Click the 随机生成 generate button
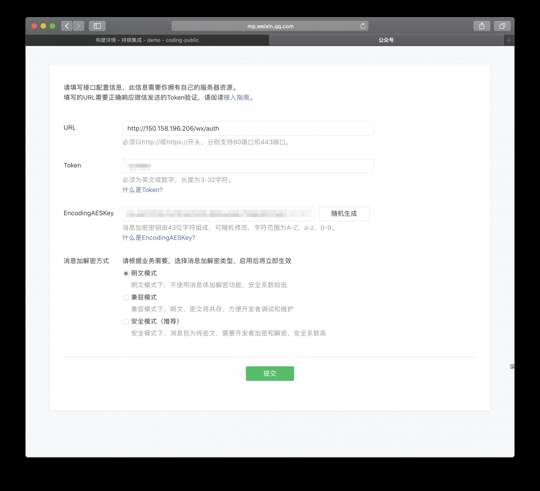This screenshot has width=540, height=491. coord(344,213)
